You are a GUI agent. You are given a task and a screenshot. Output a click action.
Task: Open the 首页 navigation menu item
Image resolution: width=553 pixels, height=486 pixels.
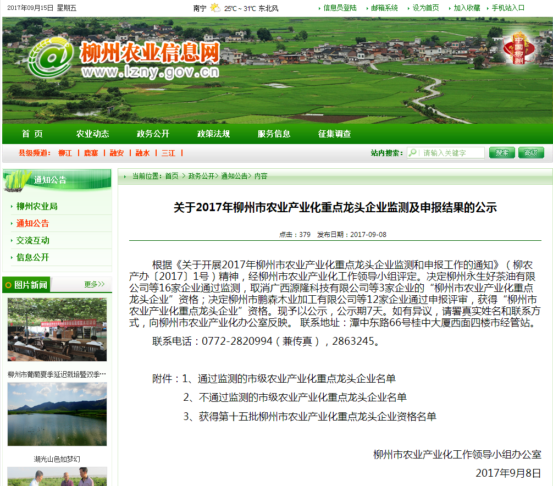(x=32, y=134)
